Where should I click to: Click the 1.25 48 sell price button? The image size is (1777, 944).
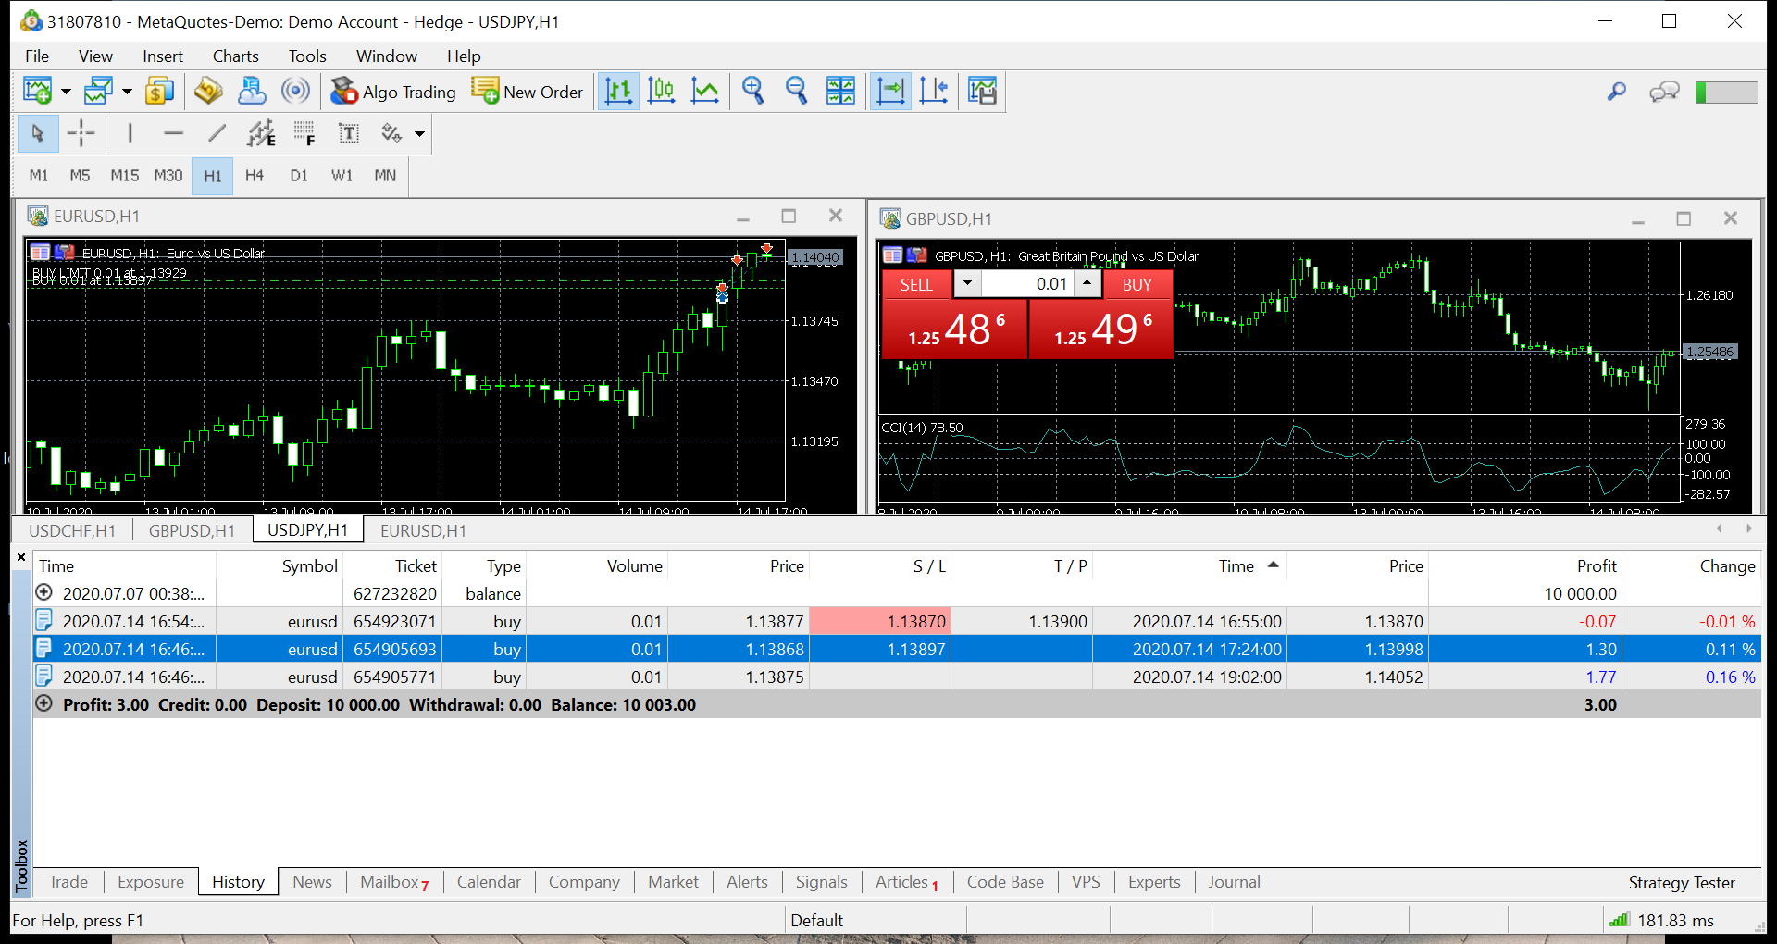(955, 329)
